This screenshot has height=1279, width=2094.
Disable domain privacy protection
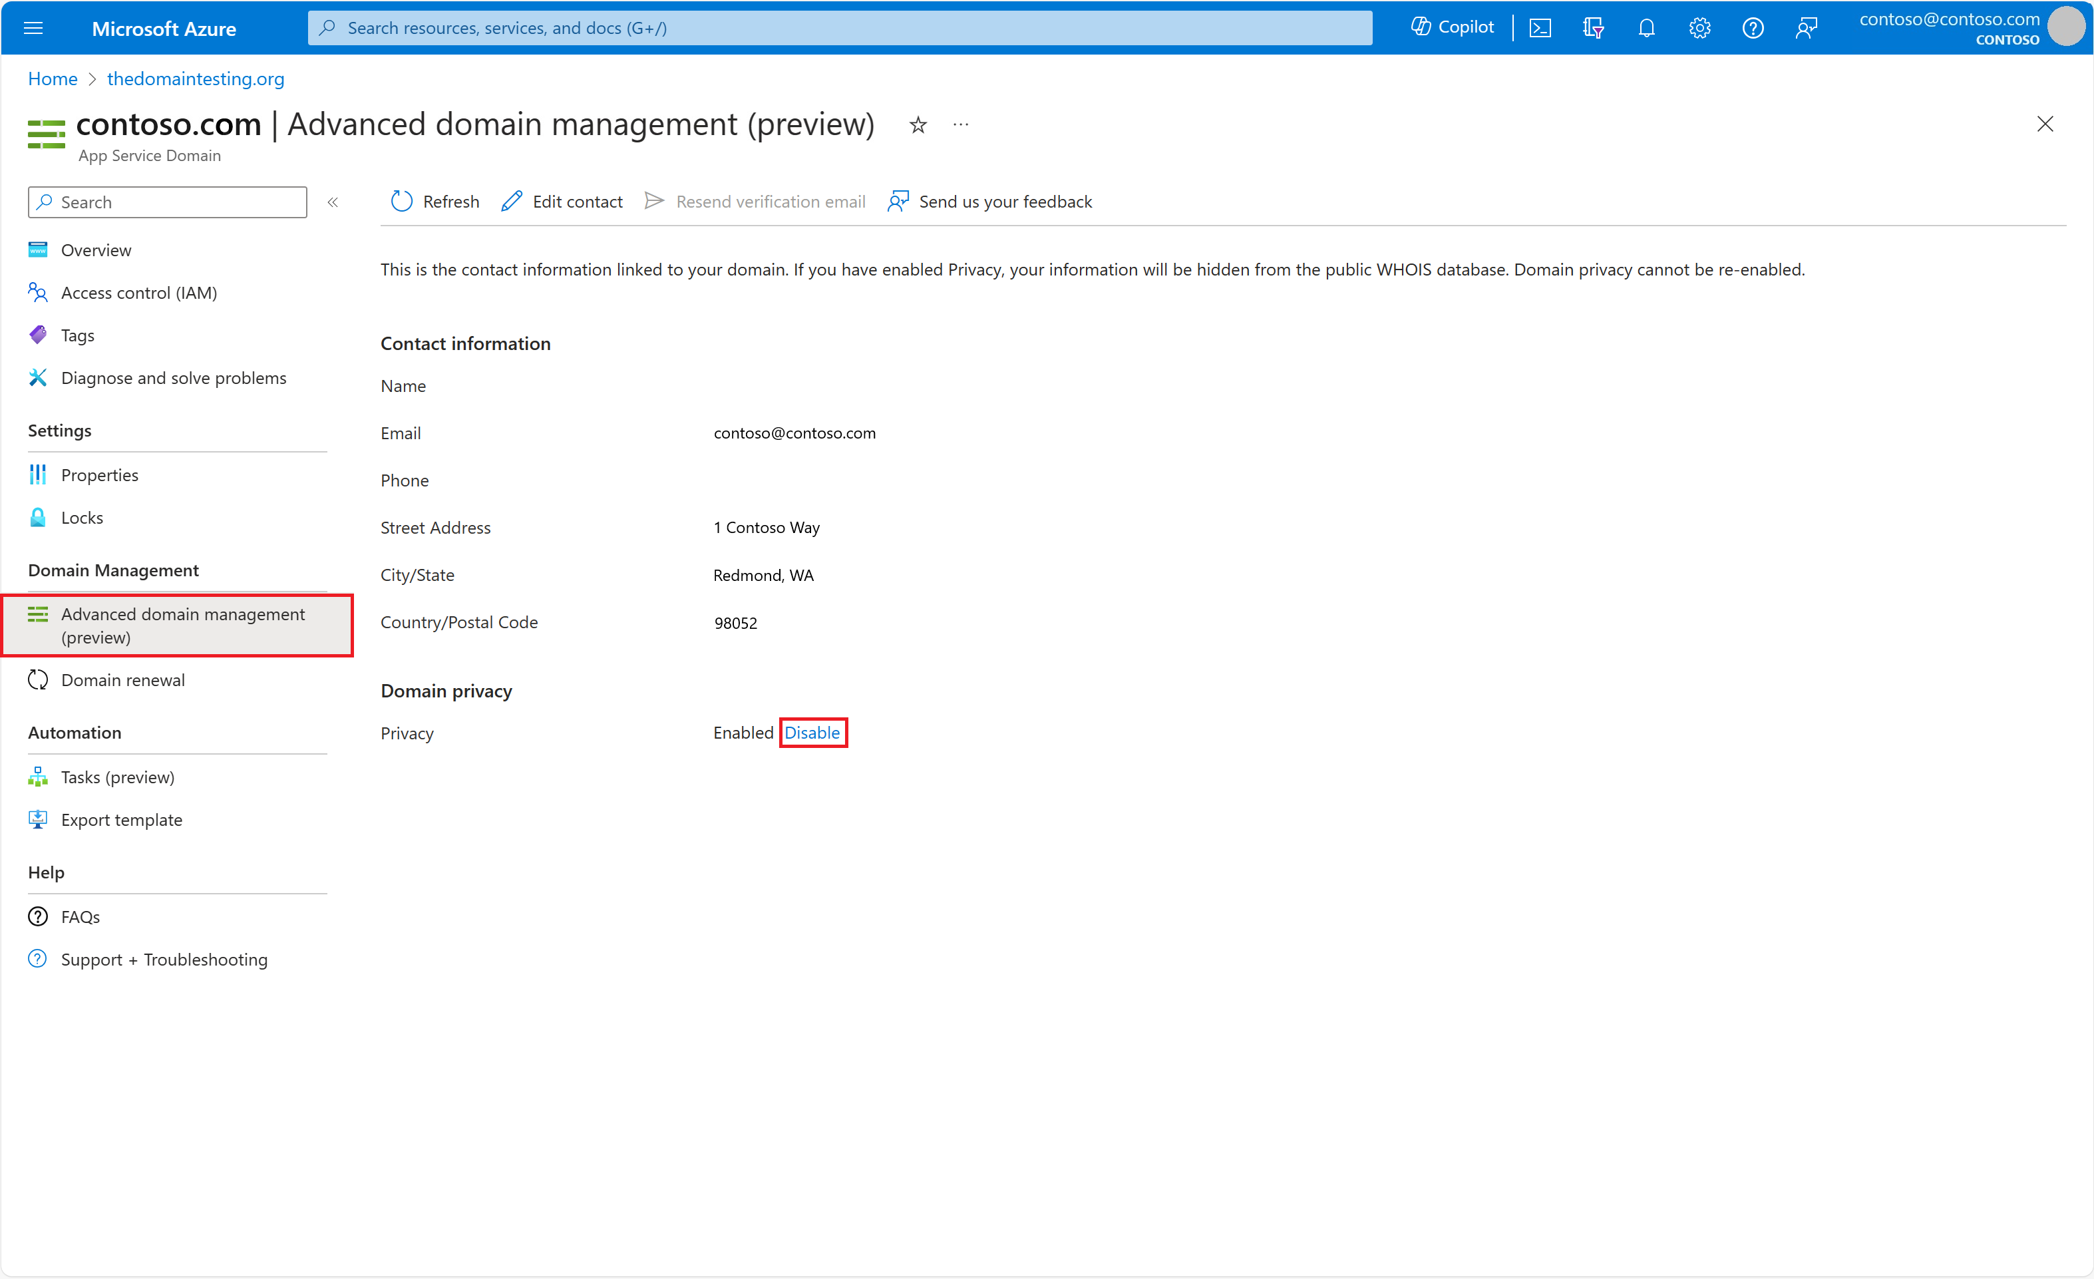[x=812, y=731]
